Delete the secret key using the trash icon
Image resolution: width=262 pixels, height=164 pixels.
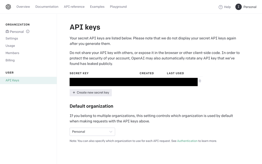click(x=200, y=81)
